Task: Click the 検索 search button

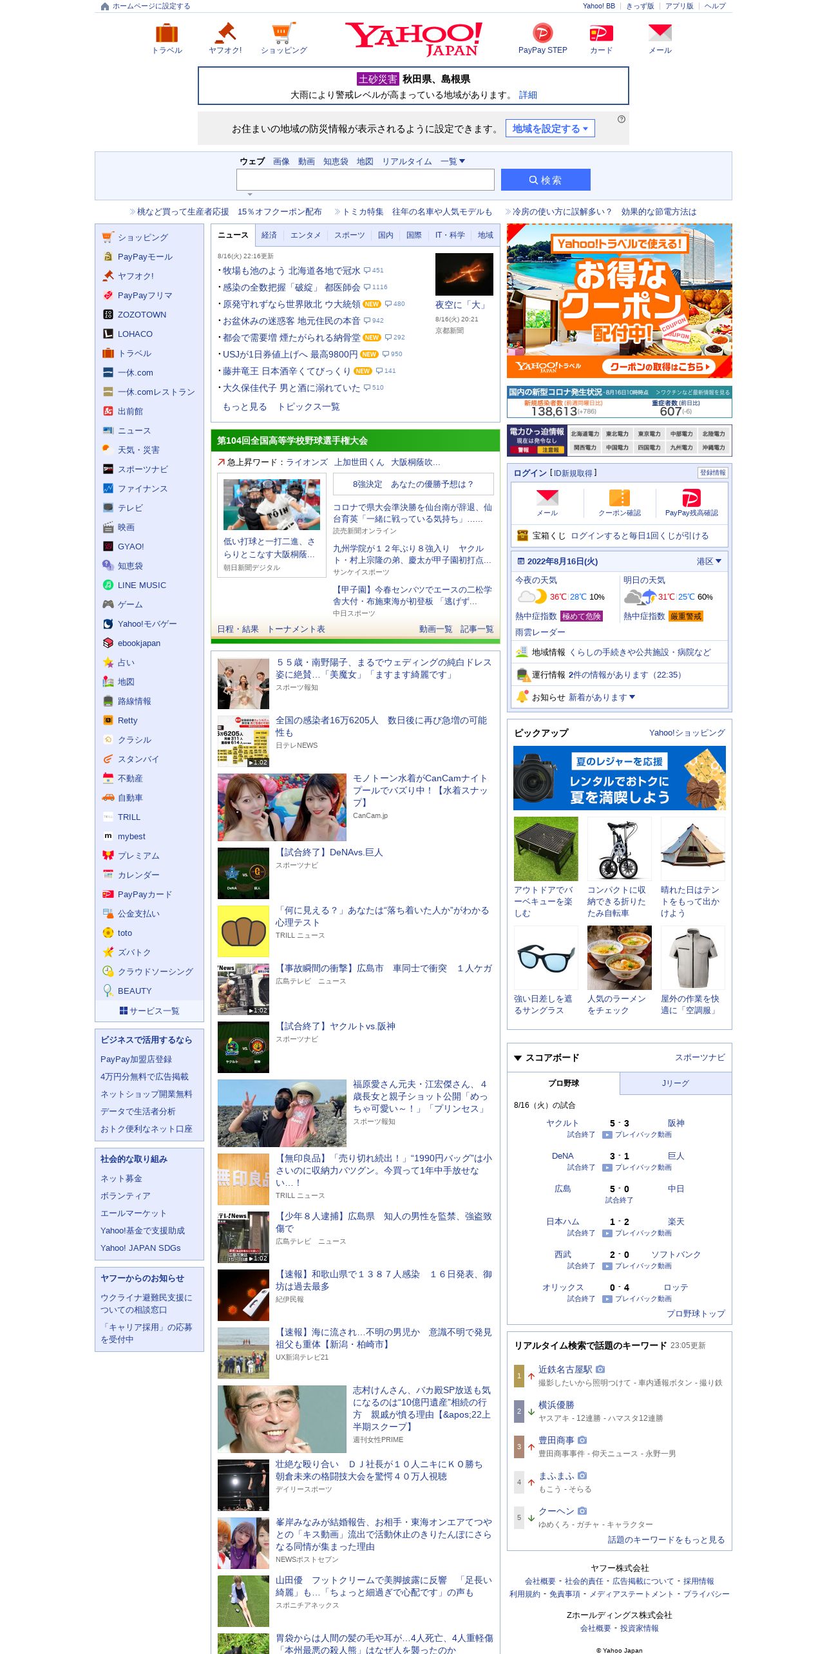Action: (x=546, y=180)
